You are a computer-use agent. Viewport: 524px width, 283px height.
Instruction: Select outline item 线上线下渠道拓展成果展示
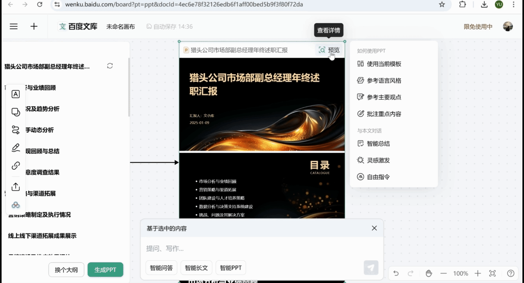[x=42, y=236]
